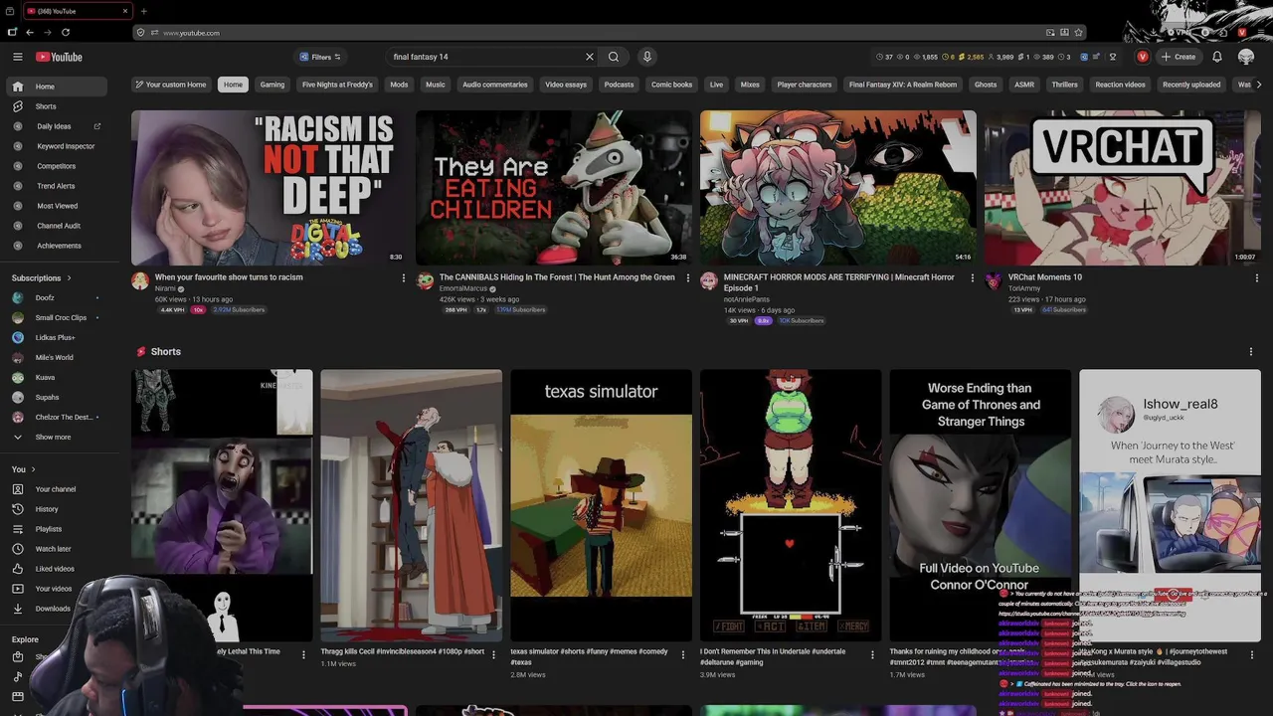Start voice search with microphone icon

pyautogui.click(x=646, y=57)
